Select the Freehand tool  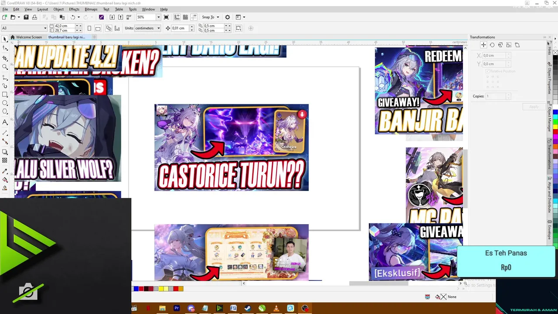tap(5, 77)
